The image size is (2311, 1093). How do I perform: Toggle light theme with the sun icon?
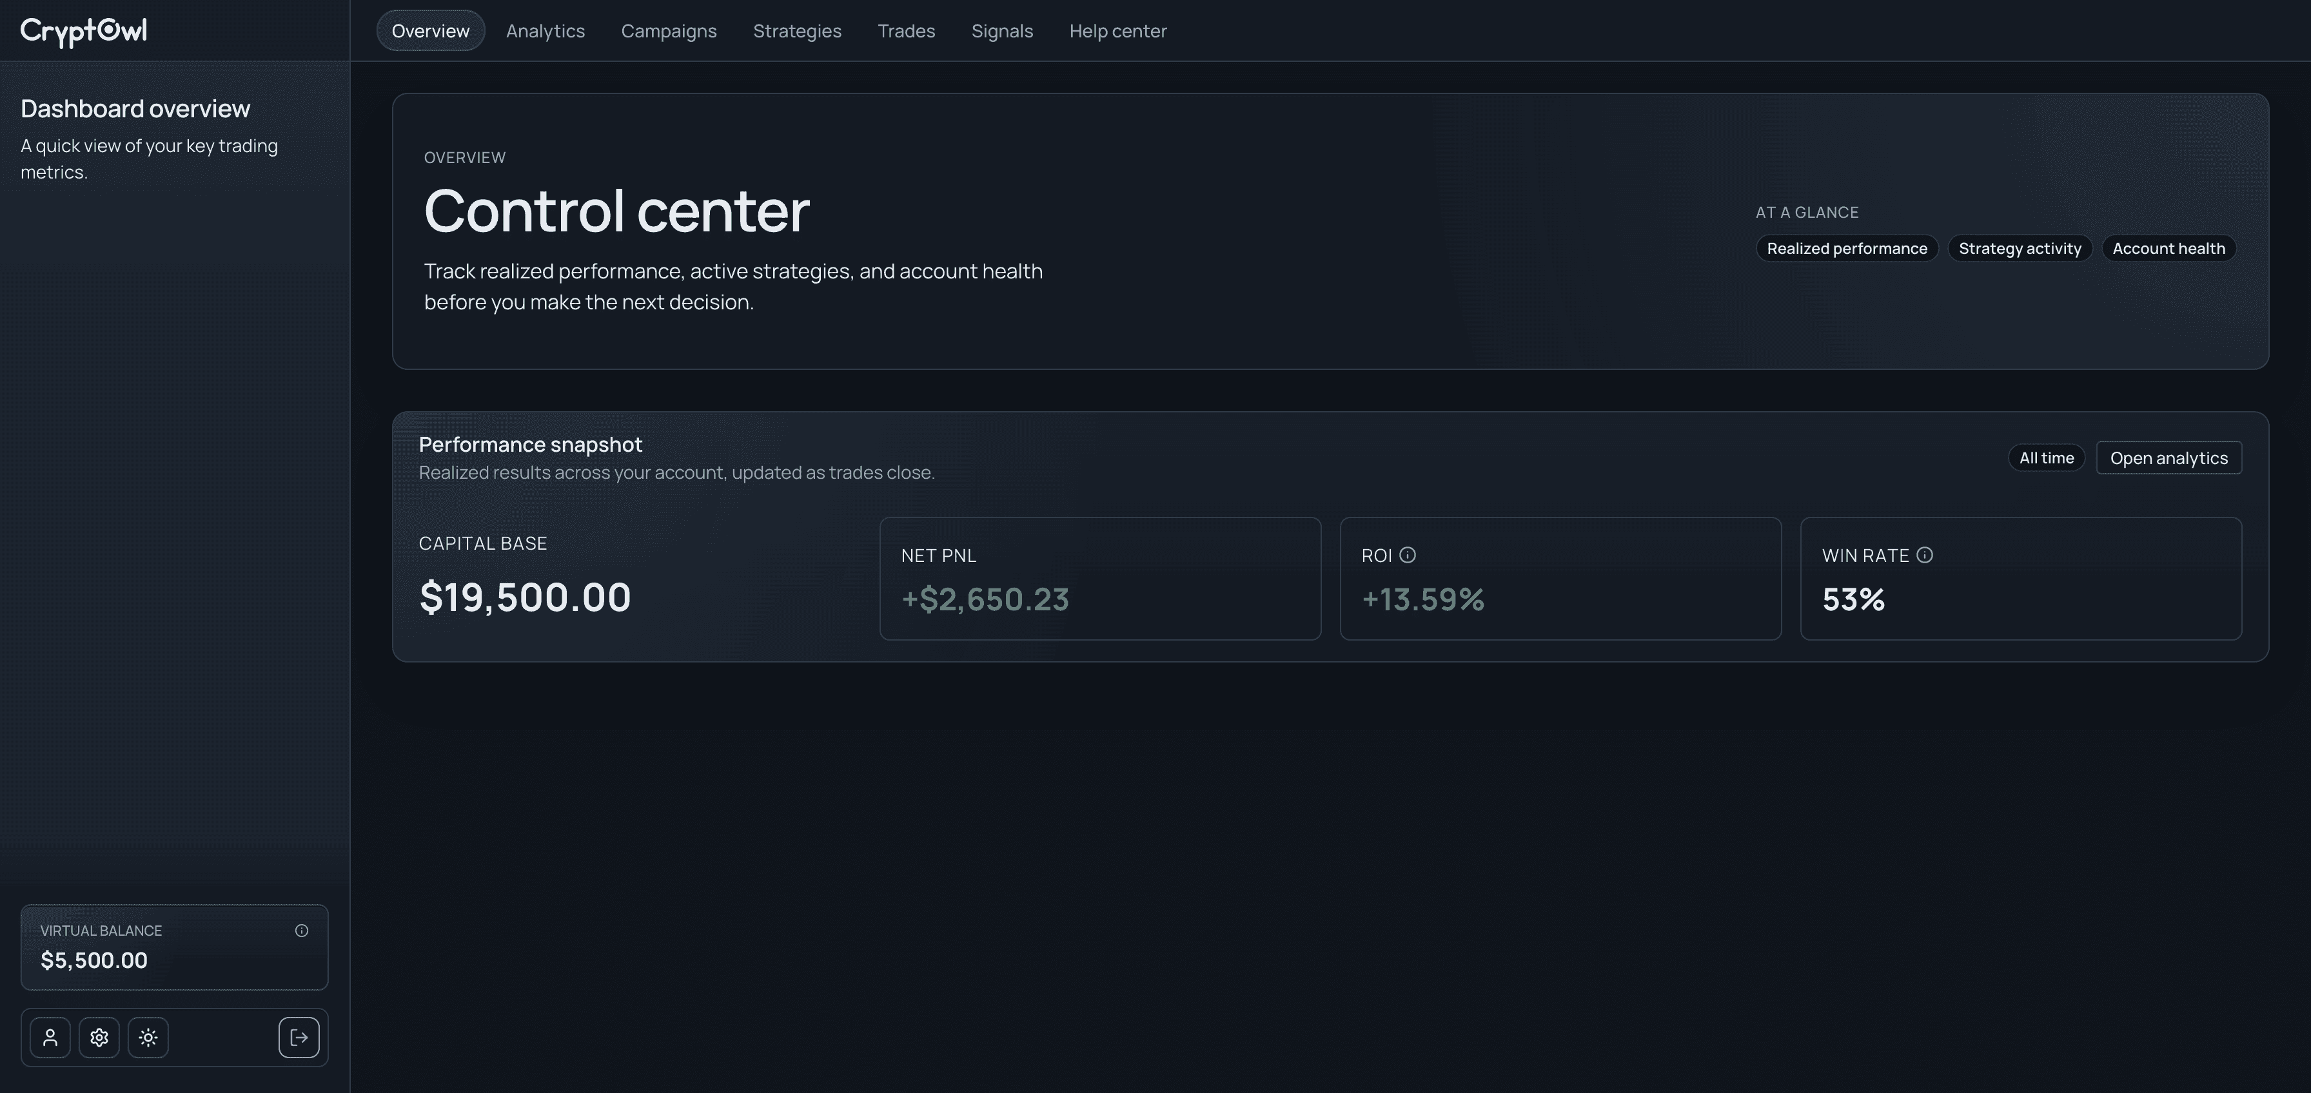148,1038
